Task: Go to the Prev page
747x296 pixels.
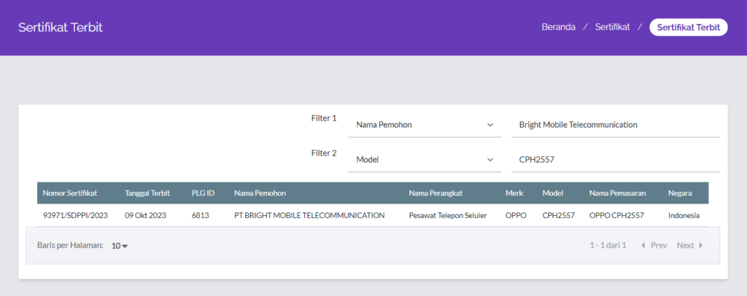Action: pyautogui.click(x=658, y=246)
